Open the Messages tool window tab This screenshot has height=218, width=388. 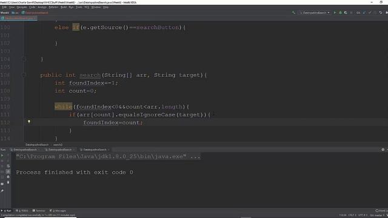(x=58, y=211)
